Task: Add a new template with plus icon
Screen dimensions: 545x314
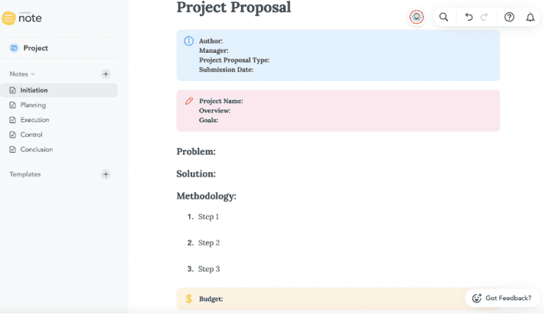Action: pyautogui.click(x=106, y=174)
